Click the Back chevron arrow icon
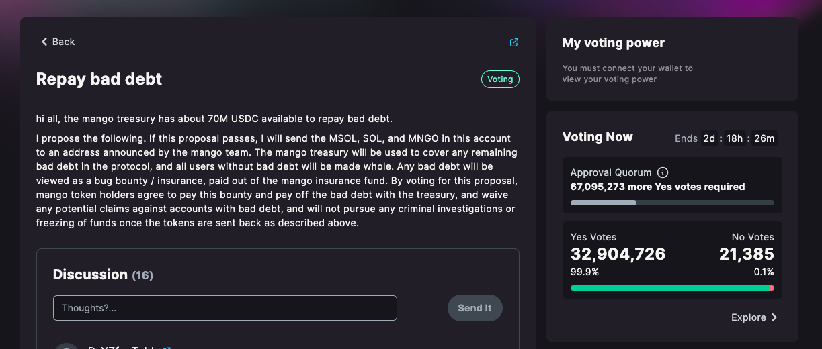 [x=44, y=42]
